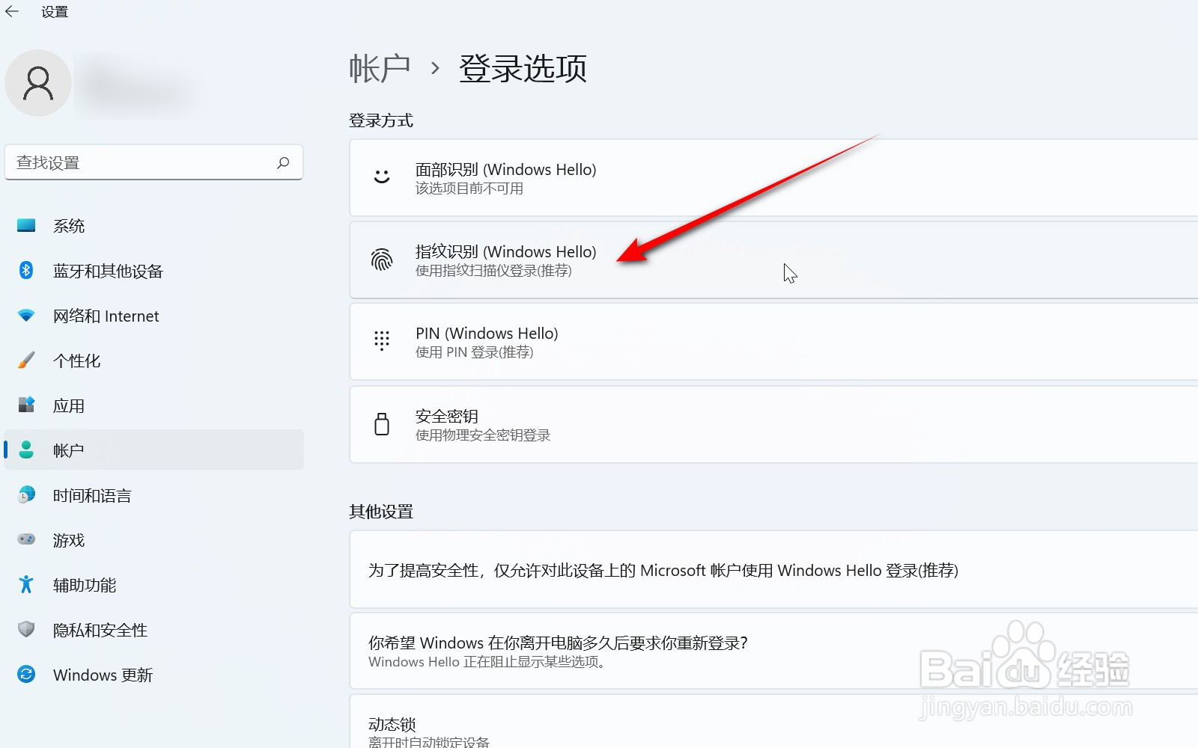The image size is (1198, 748).
Task: Expand PIN (Windows Hello) option
Action: [x=773, y=341]
